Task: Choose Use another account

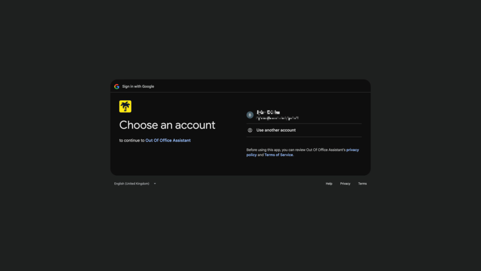Action: [304, 130]
